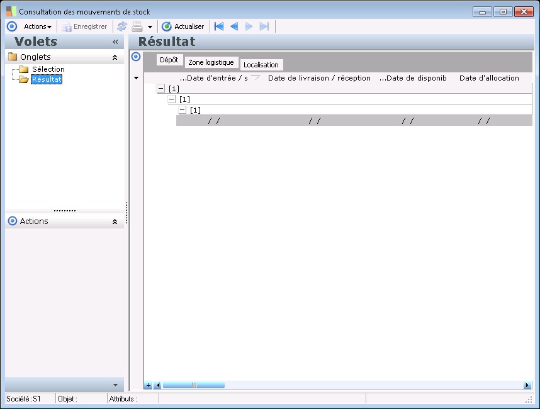Sort by Date de livraison / réception column
The image size is (540, 409).
pyautogui.click(x=319, y=78)
